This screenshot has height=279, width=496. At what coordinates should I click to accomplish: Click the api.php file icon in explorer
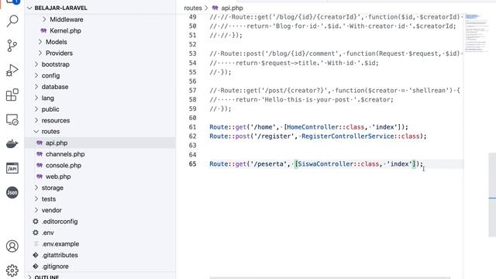[40, 143]
